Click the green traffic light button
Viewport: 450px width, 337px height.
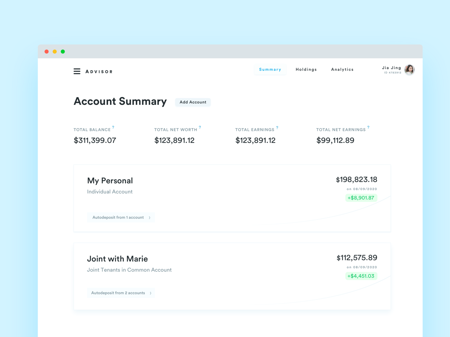(63, 51)
